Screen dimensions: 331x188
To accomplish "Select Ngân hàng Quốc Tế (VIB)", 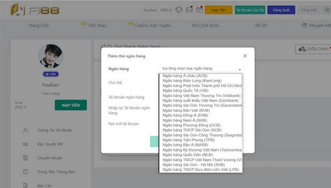I will pos(185,91).
